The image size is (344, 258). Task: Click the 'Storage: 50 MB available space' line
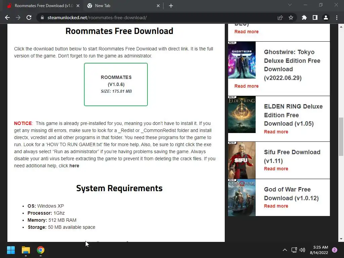(x=61, y=227)
